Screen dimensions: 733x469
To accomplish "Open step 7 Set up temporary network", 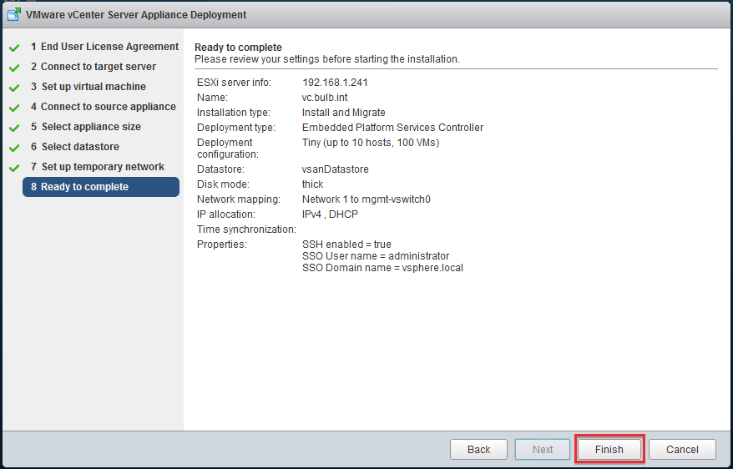I will (98, 167).
